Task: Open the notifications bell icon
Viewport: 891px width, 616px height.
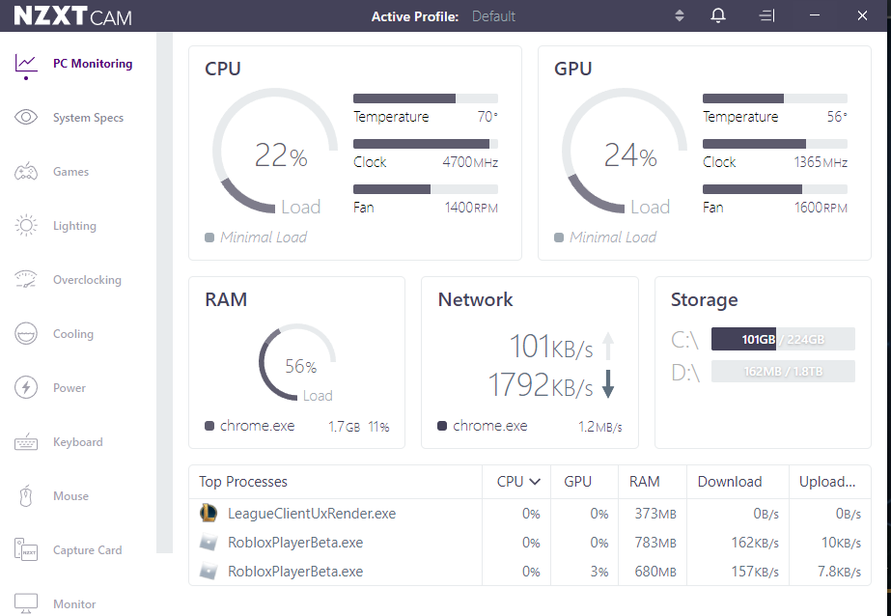Action: [x=717, y=15]
